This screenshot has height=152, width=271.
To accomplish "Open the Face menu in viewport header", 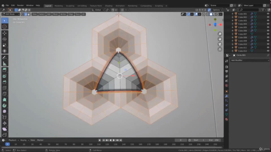I will pyautogui.click(x=77, y=14).
